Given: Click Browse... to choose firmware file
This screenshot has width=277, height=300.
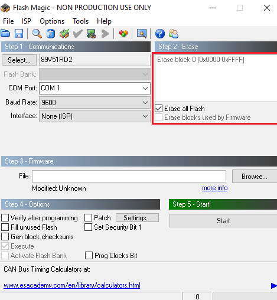Looking at the screenshot, I should point(255,177).
